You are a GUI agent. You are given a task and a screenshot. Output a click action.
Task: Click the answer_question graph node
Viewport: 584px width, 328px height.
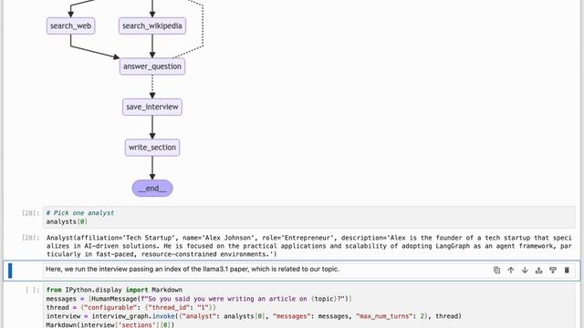152,67
